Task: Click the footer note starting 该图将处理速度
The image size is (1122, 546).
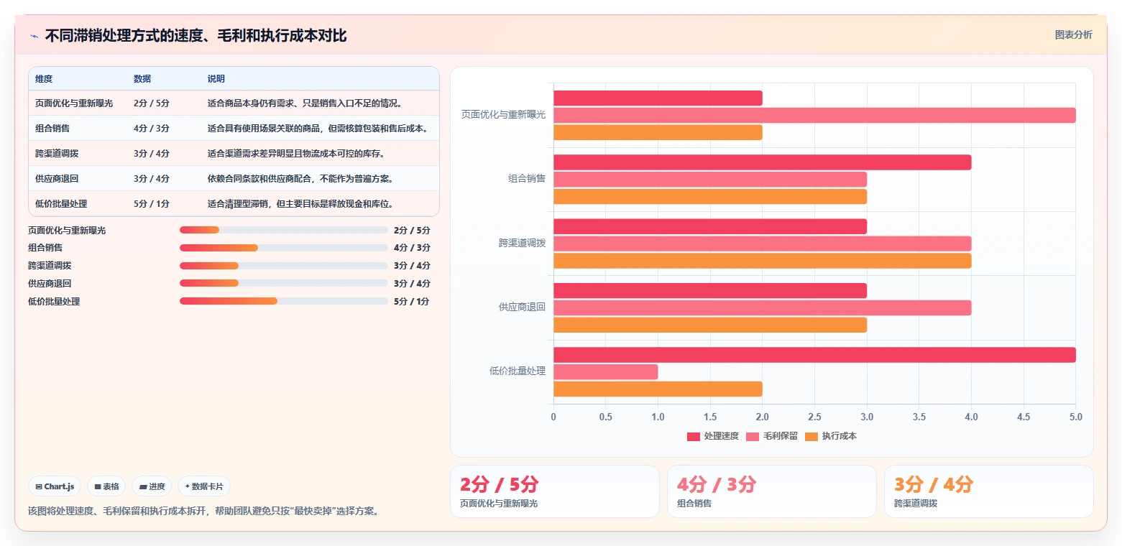Action: [203, 512]
